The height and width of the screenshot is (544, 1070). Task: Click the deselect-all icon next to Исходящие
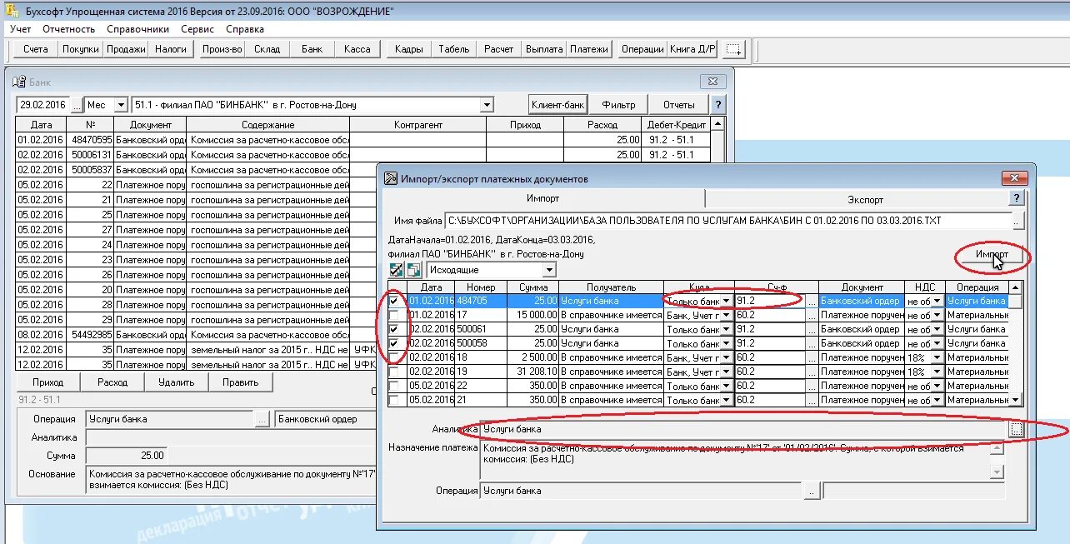413,270
